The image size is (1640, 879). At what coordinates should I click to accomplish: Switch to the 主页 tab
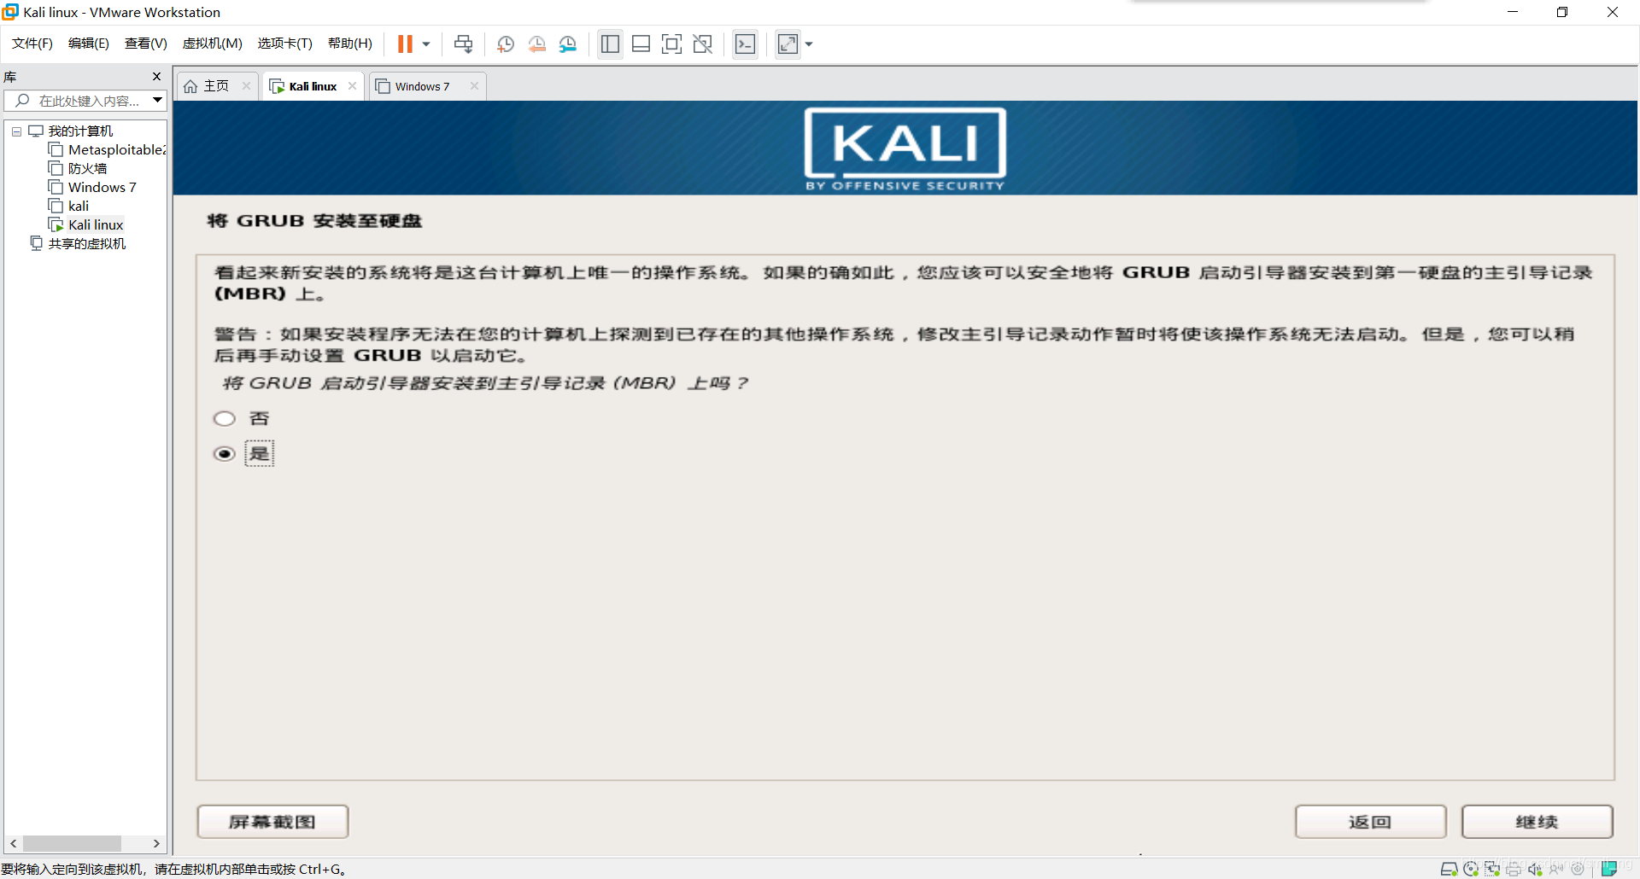pyautogui.click(x=216, y=86)
